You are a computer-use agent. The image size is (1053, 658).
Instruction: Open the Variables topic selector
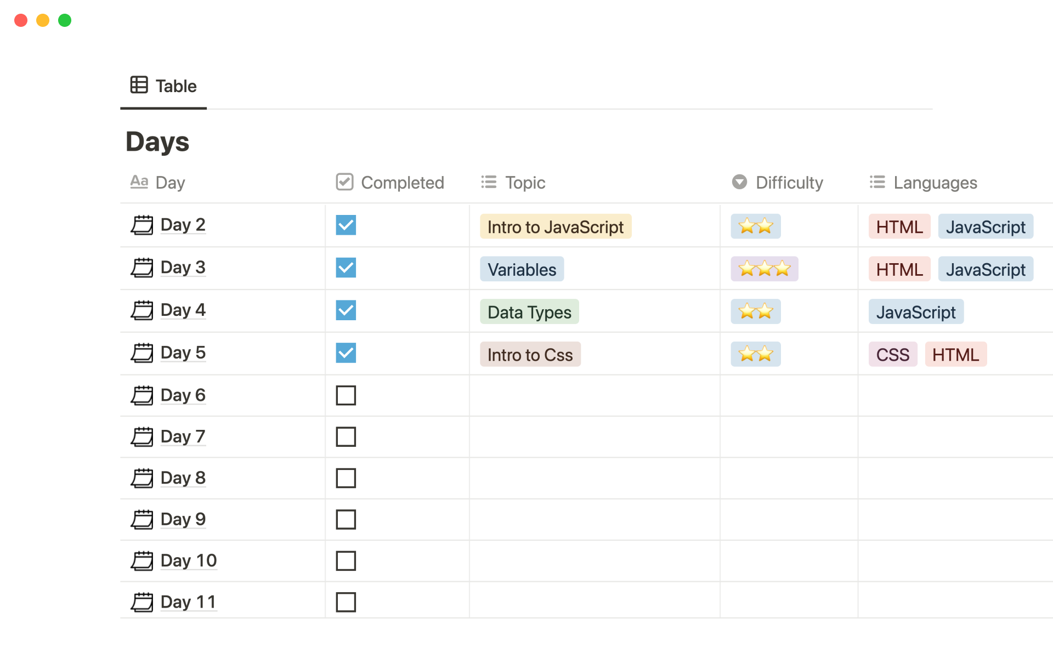pyautogui.click(x=522, y=269)
